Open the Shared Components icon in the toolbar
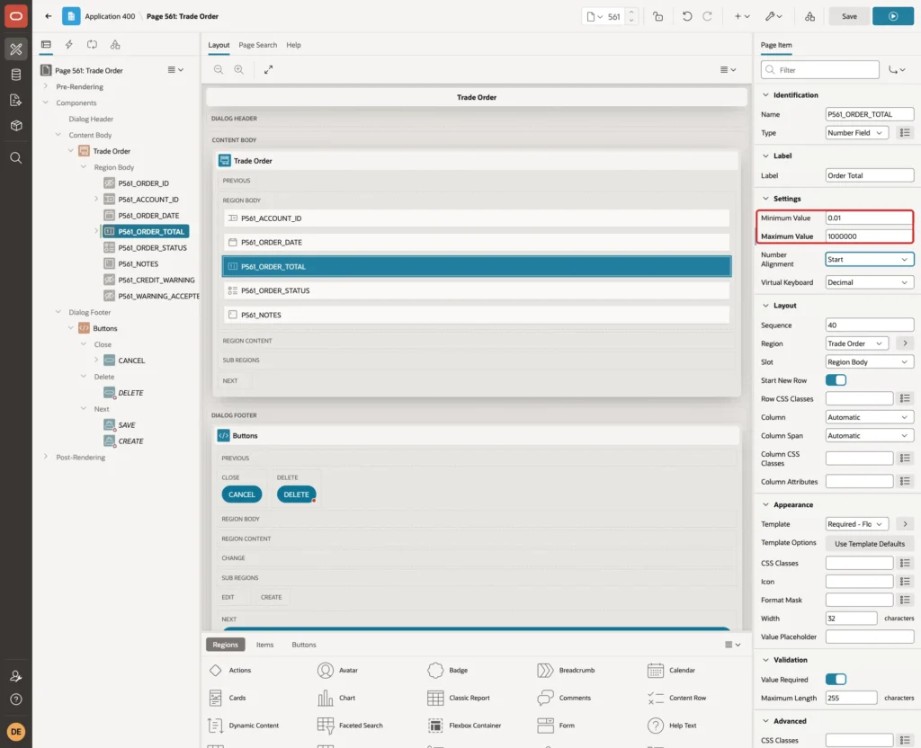Screen dimensions: 921x748 coord(809,16)
